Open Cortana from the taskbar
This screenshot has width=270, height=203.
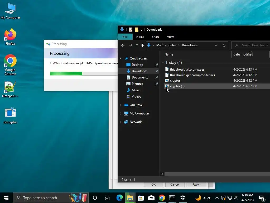click(95, 198)
